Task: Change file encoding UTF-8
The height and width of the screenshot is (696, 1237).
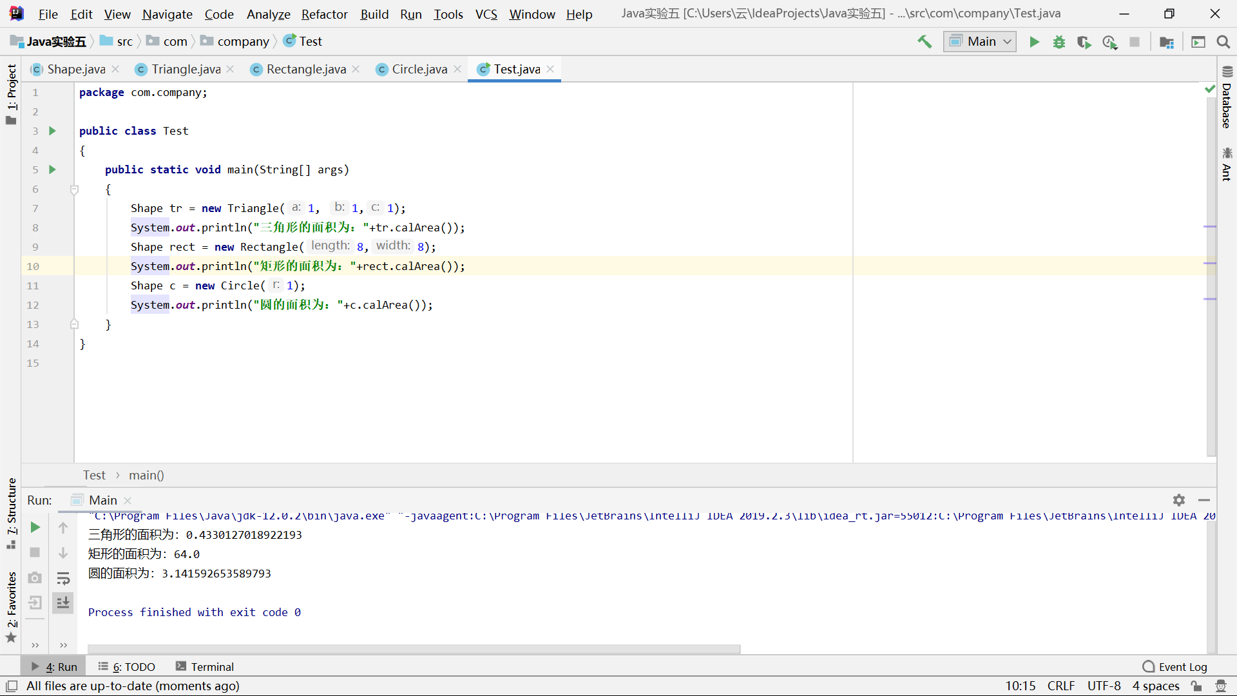Action: click(x=1104, y=686)
